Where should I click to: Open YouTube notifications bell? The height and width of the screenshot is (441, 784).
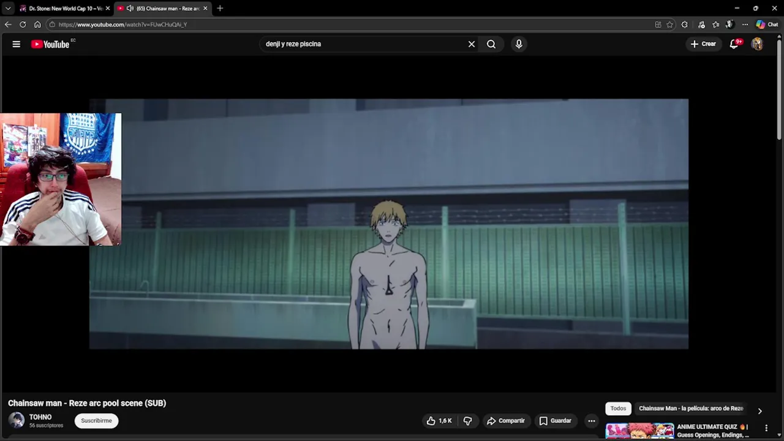click(734, 44)
